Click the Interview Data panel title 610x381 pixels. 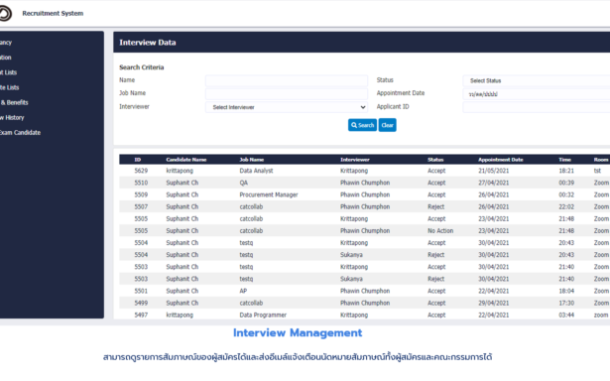[x=148, y=43]
